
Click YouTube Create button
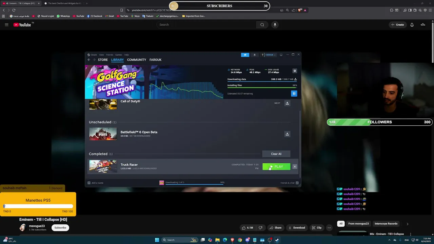tap(397, 25)
